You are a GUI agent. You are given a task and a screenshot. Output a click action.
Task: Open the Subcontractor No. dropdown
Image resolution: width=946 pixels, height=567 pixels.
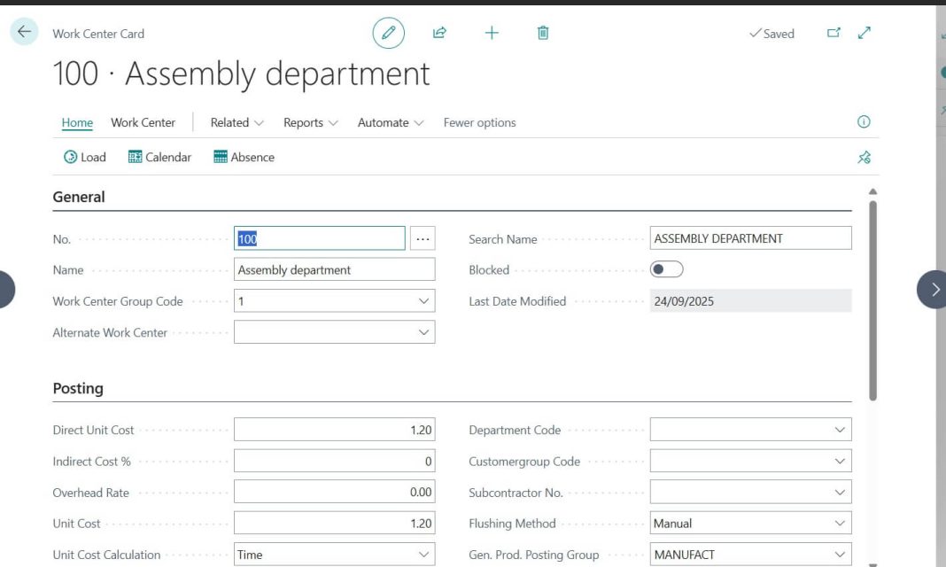point(840,492)
